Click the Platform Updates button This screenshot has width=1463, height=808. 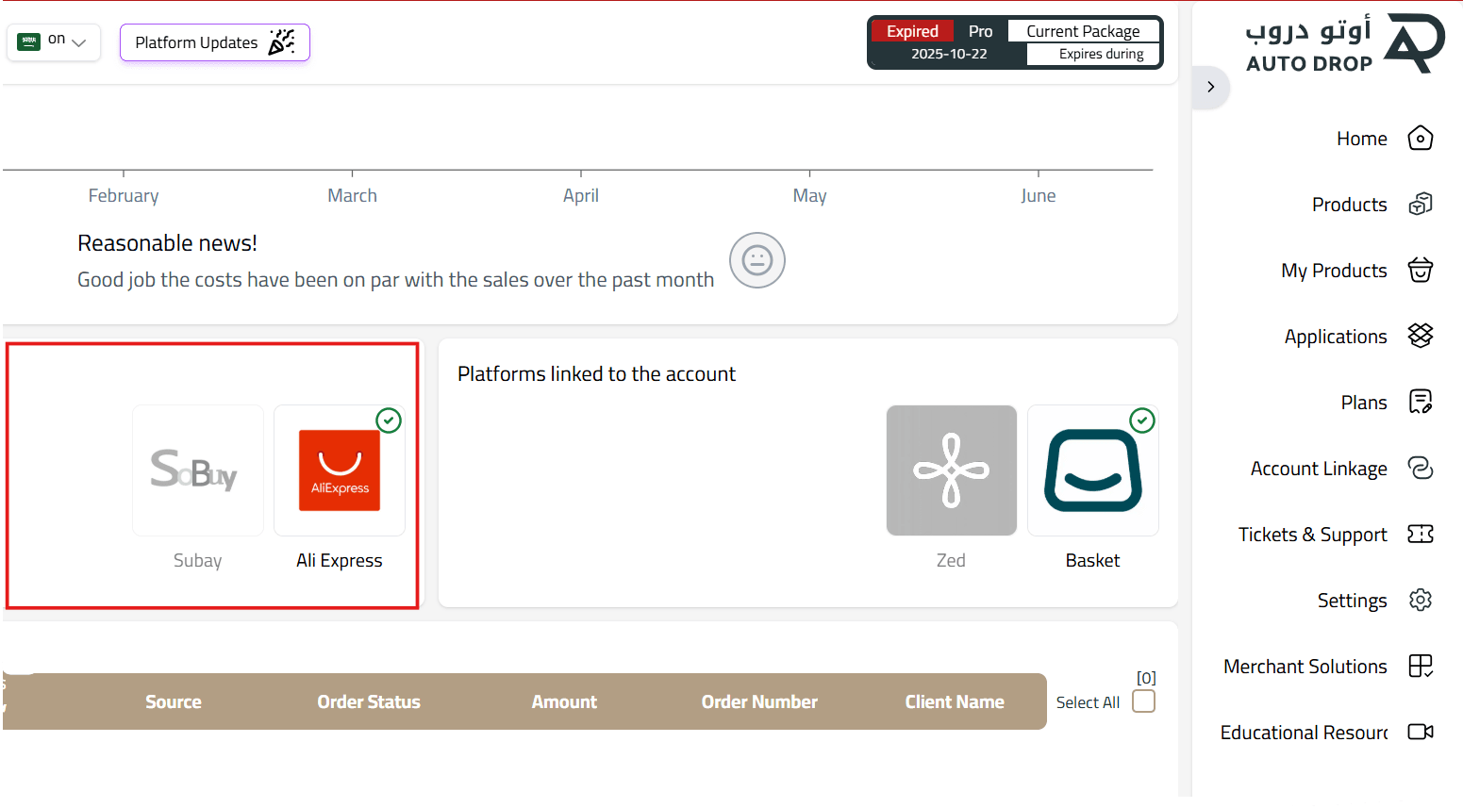point(214,42)
